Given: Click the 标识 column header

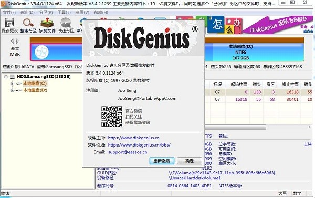Looking at the screenshot, I should [217, 85].
